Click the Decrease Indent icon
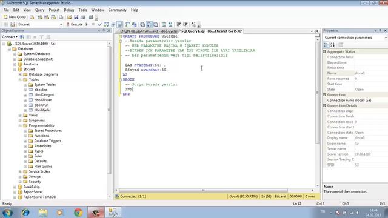This screenshot has width=388, height=218. (x=179, y=24)
